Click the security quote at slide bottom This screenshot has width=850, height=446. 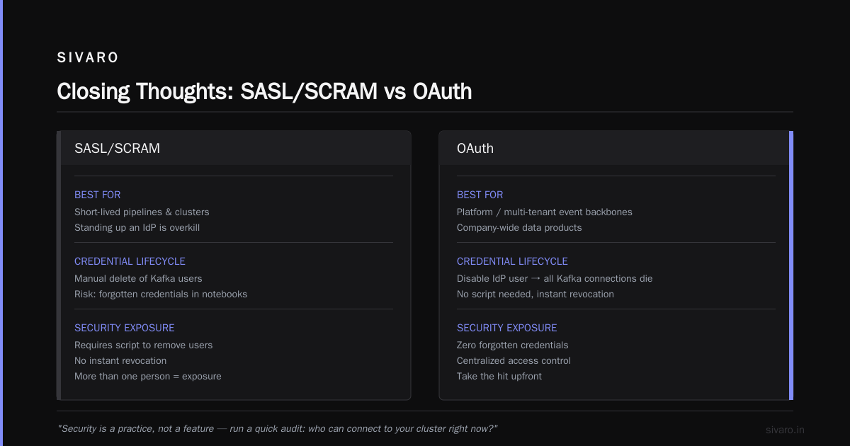pyautogui.click(x=278, y=429)
